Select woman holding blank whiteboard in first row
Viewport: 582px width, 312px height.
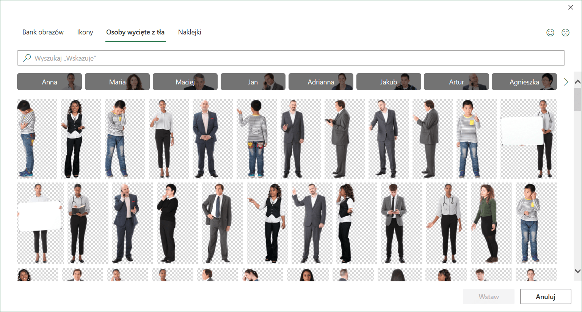click(x=528, y=139)
